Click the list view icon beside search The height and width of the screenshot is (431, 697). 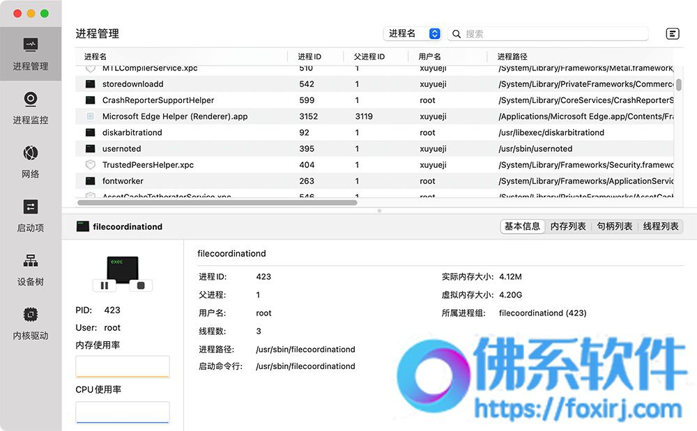673,33
